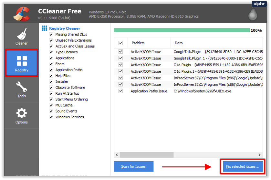Click the horizontal scrollbar left arrow
Screen dimensions: 271x180
click(x=117, y=155)
